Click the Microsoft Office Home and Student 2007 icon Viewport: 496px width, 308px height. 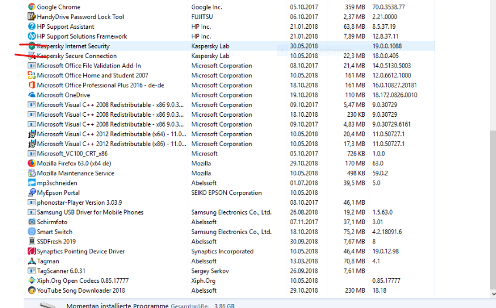(32, 75)
